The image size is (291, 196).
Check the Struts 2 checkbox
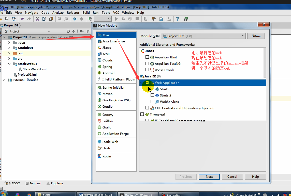(152, 95)
